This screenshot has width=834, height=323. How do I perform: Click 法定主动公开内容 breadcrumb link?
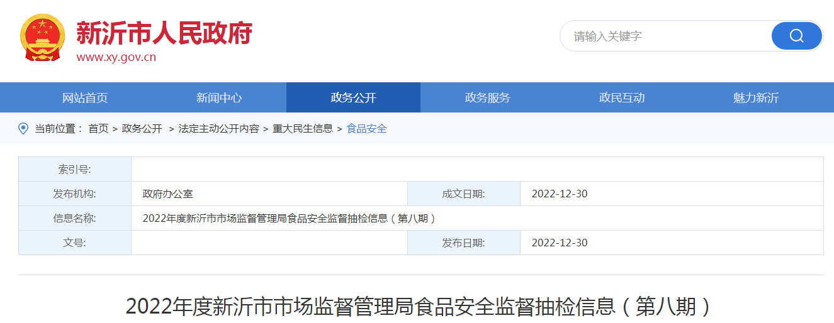pos(218,128)
